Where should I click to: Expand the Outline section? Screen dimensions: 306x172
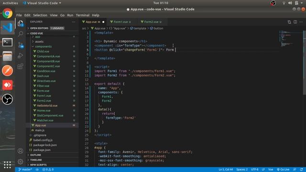[x=53, y=155]
